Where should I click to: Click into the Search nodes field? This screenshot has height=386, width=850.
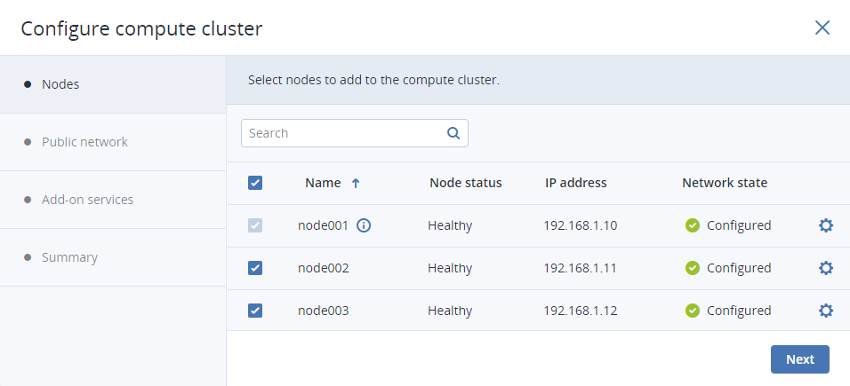342,133
